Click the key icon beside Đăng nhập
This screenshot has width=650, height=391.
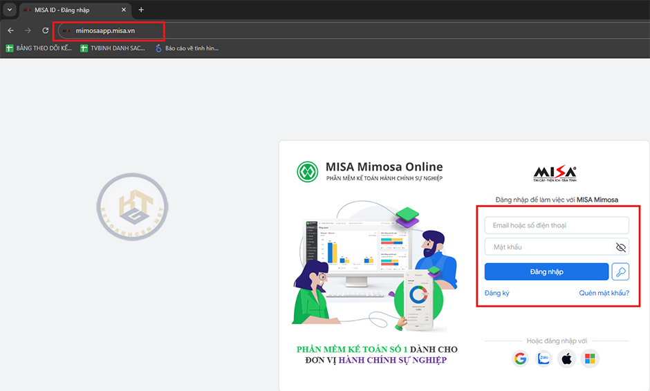click(620, 271)
